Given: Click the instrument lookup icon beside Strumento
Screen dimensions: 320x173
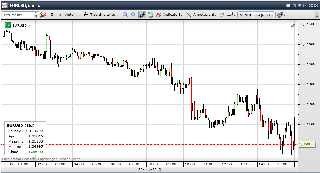Looking at the screenshot, I should pos(36,15).
